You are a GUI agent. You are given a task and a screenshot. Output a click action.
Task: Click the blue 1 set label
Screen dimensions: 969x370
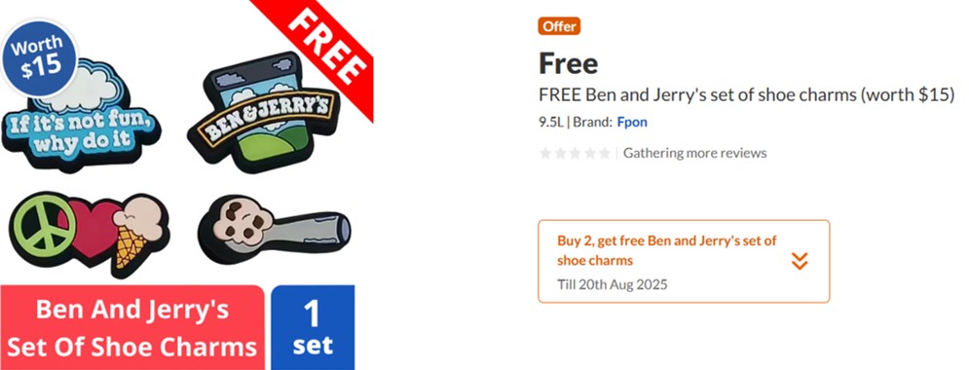[x=313, y=327]
